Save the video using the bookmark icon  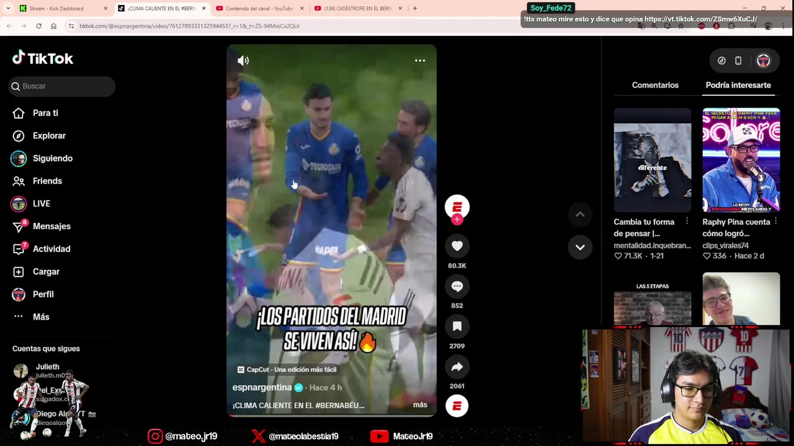pyautogui.click(x=457, y=326)
